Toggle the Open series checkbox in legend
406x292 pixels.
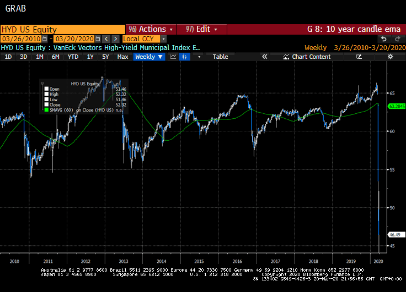click(46, 89)
